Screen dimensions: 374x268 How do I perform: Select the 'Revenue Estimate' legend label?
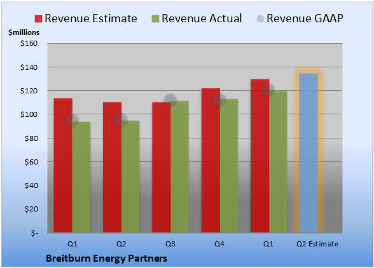point(91,18)
